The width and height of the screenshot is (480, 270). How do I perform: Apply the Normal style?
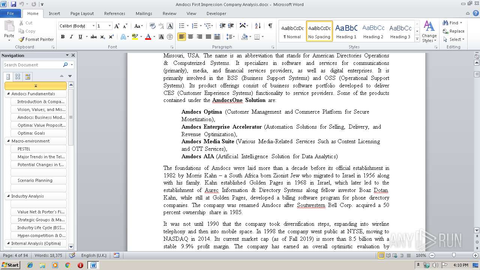[292, 31]
